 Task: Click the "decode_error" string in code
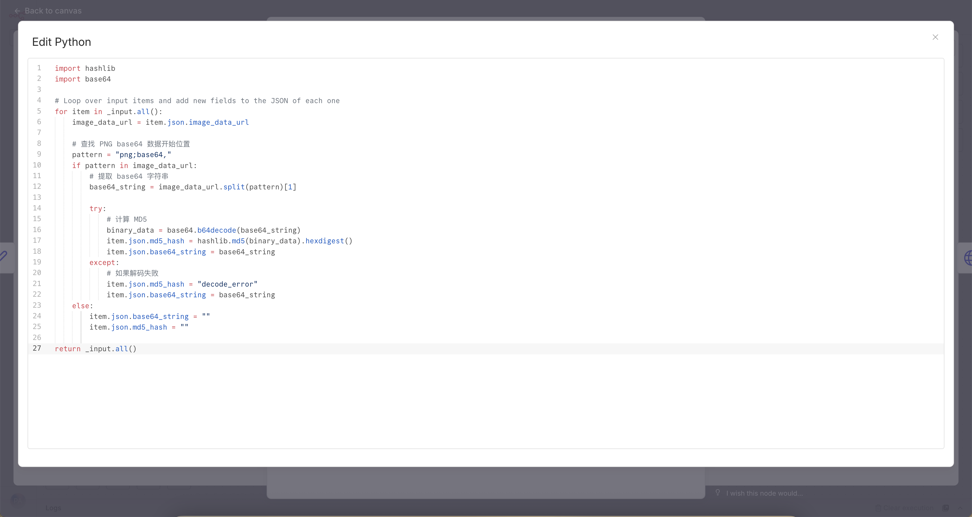[x=227, y=284]
